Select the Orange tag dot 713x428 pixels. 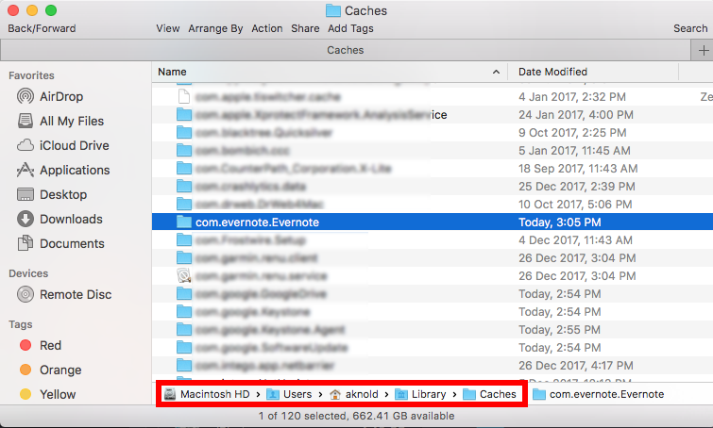pyautogui.click(x=25, y=370)
